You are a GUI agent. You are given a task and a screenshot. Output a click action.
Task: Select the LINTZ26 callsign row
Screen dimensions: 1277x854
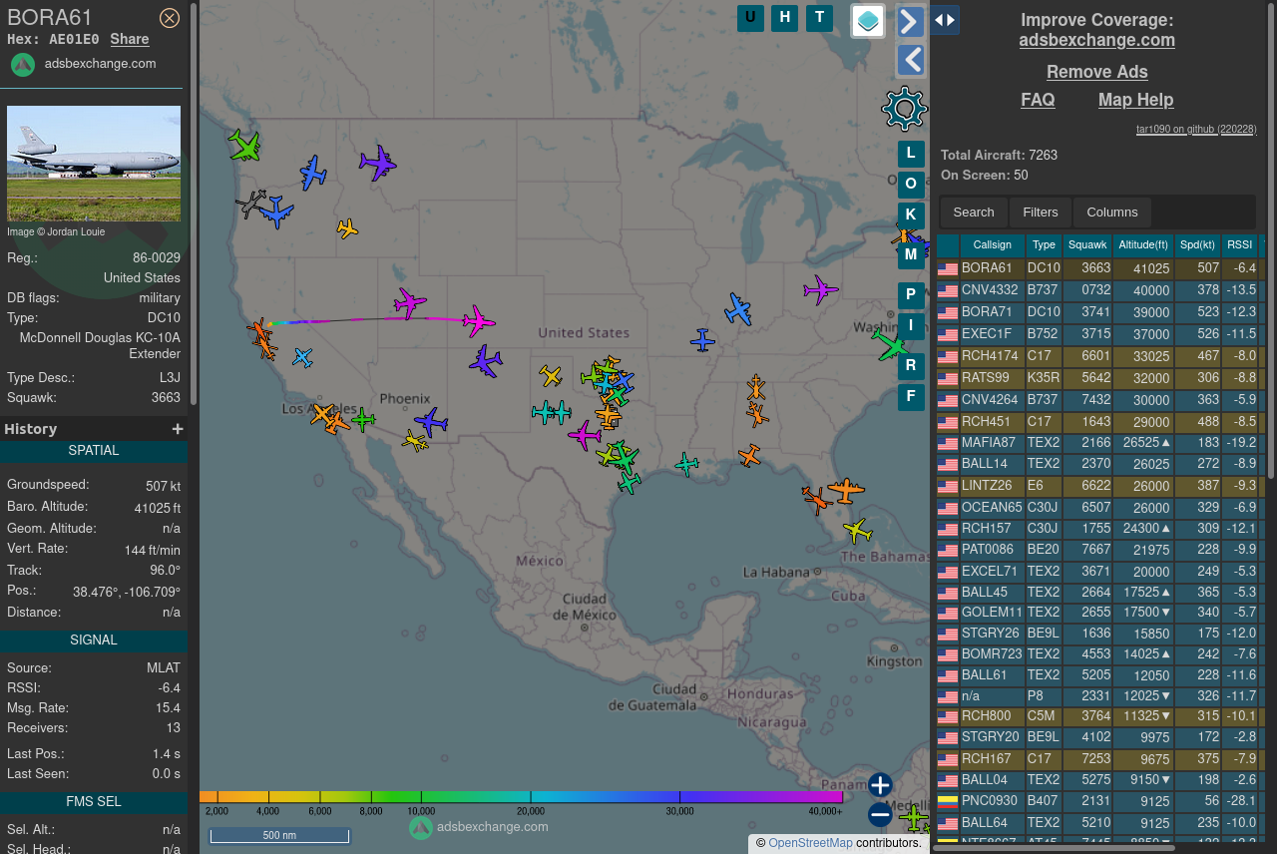pyautogui.click(x=1100, y=486)
